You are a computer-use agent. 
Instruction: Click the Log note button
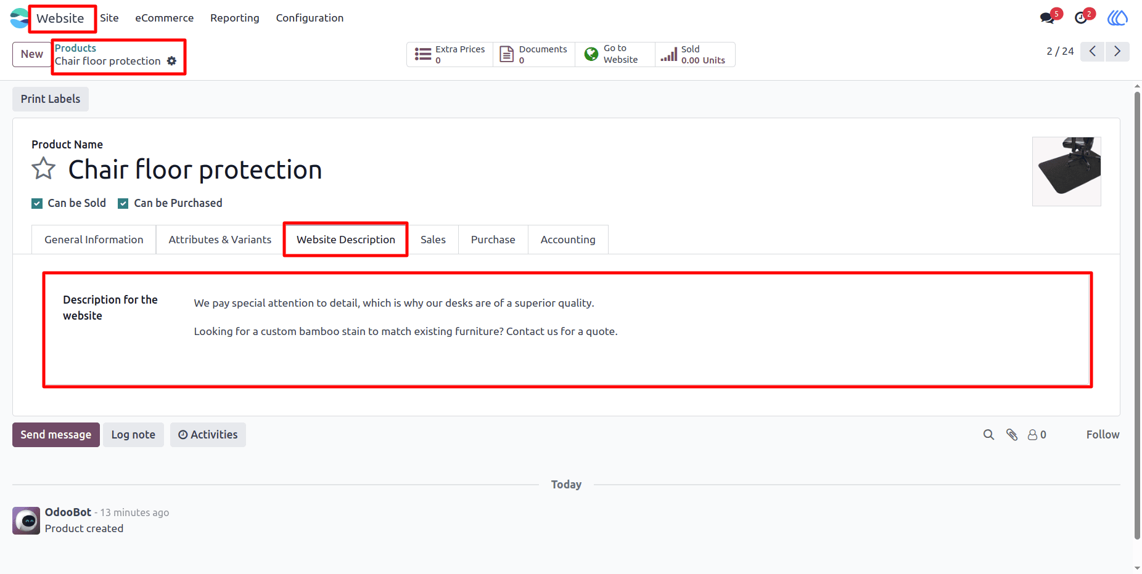tap(133, 435)
